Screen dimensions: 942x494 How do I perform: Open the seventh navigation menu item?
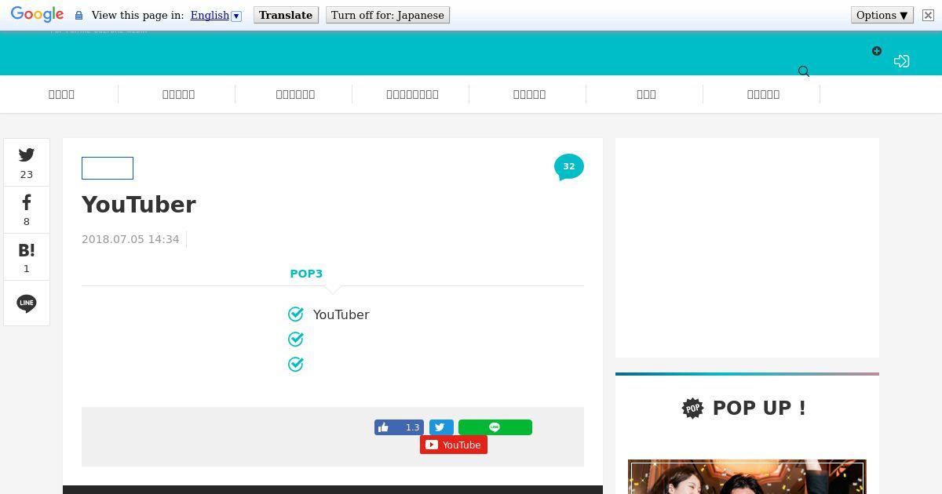763,94
